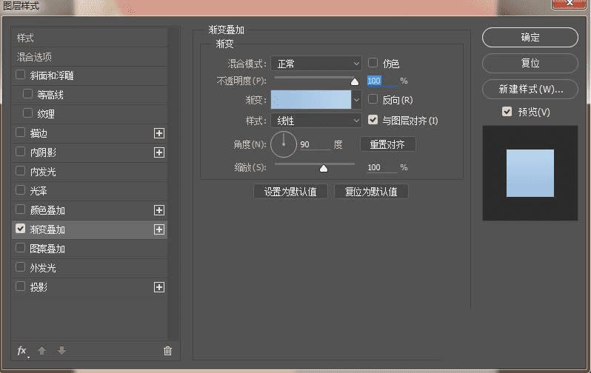Select the 光泽 effect label
591x373 pixels.
tap(39, 191)
